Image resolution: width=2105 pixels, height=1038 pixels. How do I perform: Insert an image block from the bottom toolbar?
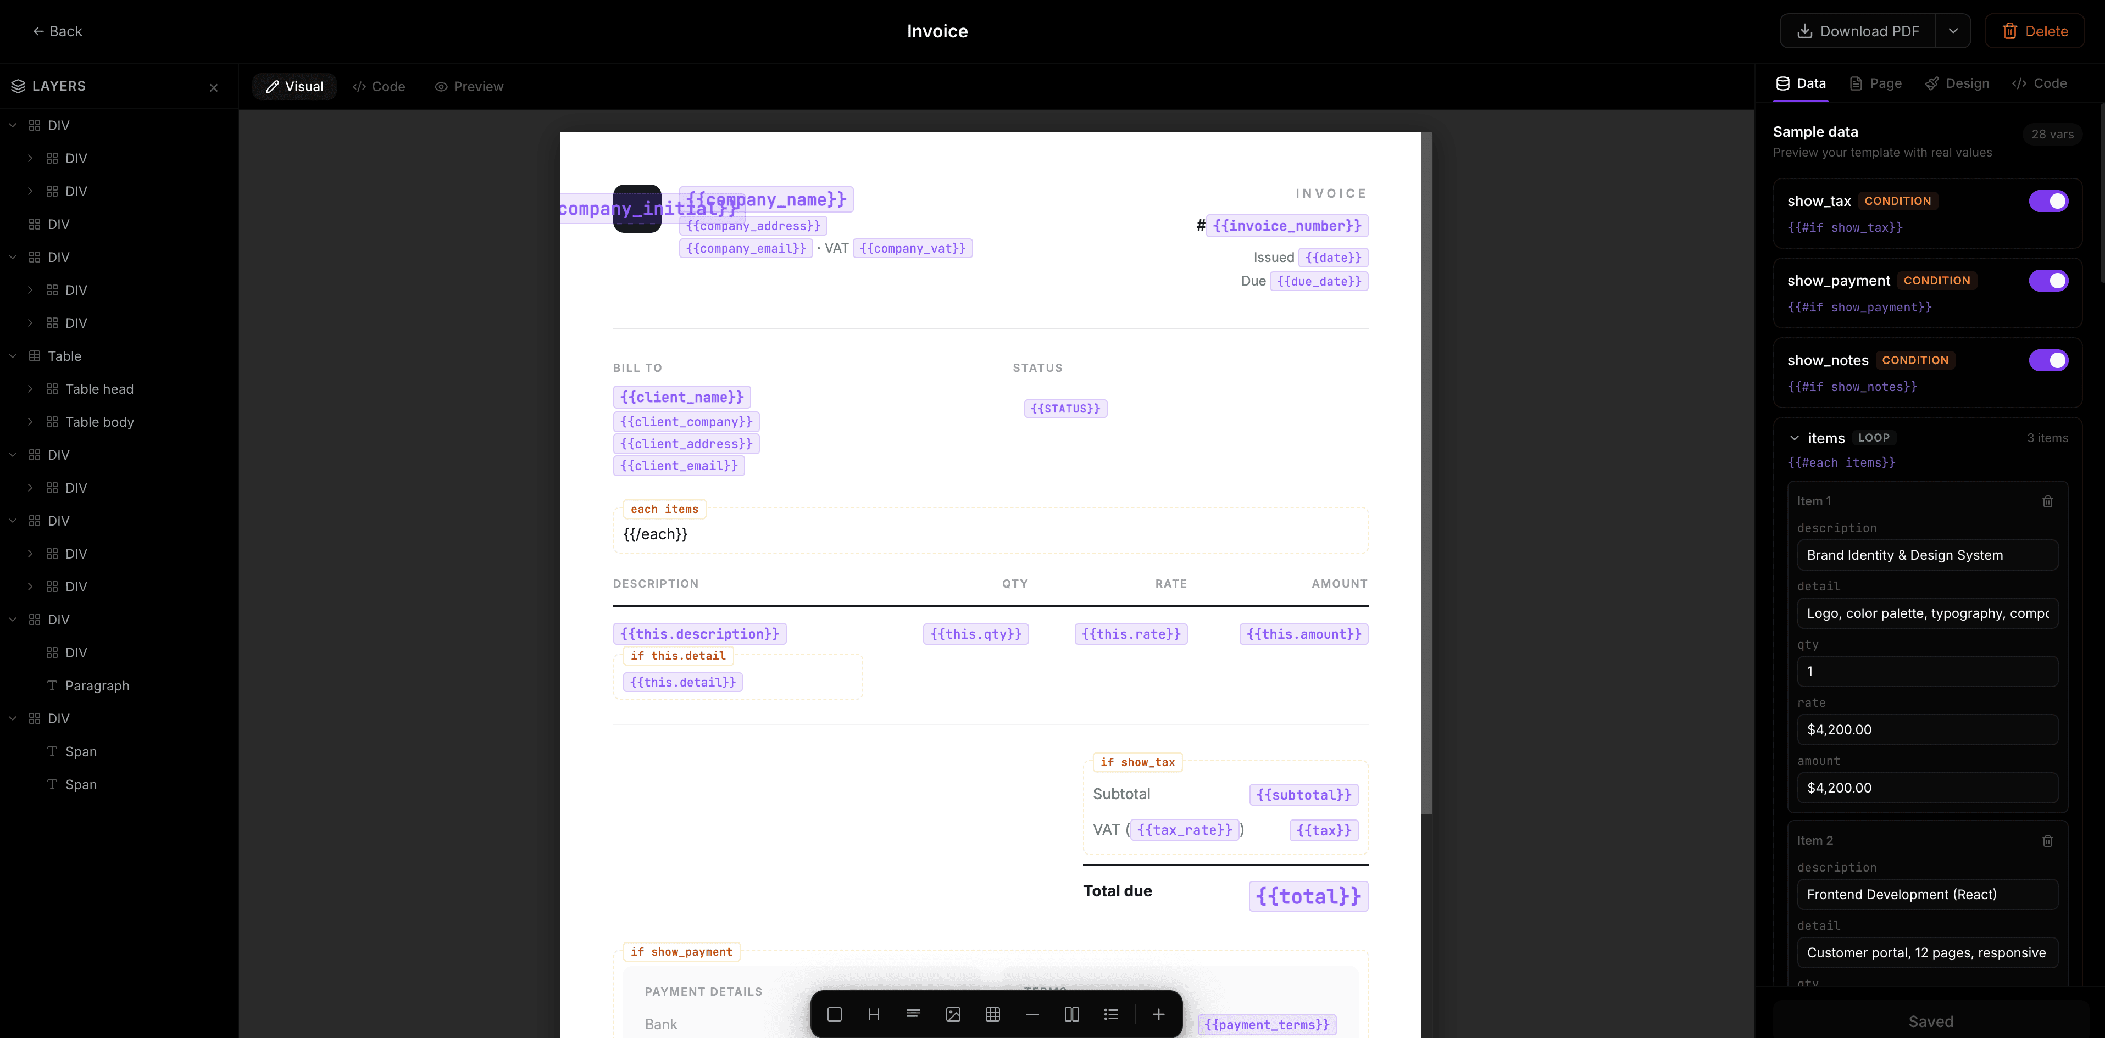tap(953, 1014)
